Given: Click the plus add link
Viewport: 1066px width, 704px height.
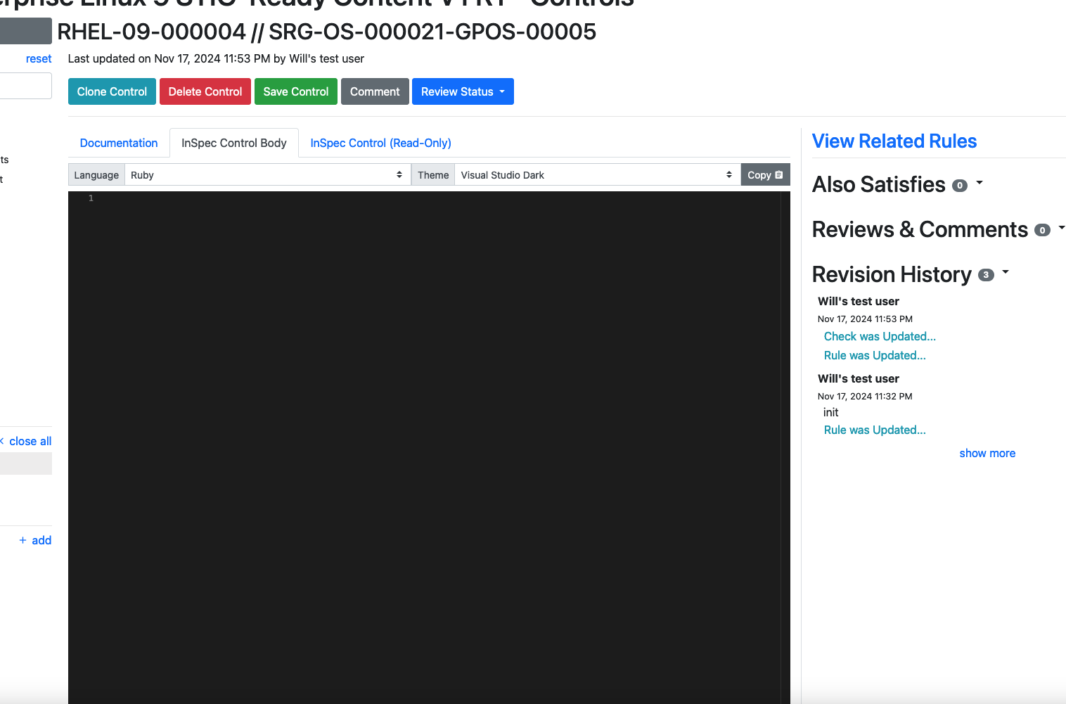Looking at the screenshot, I should point(35,541).
